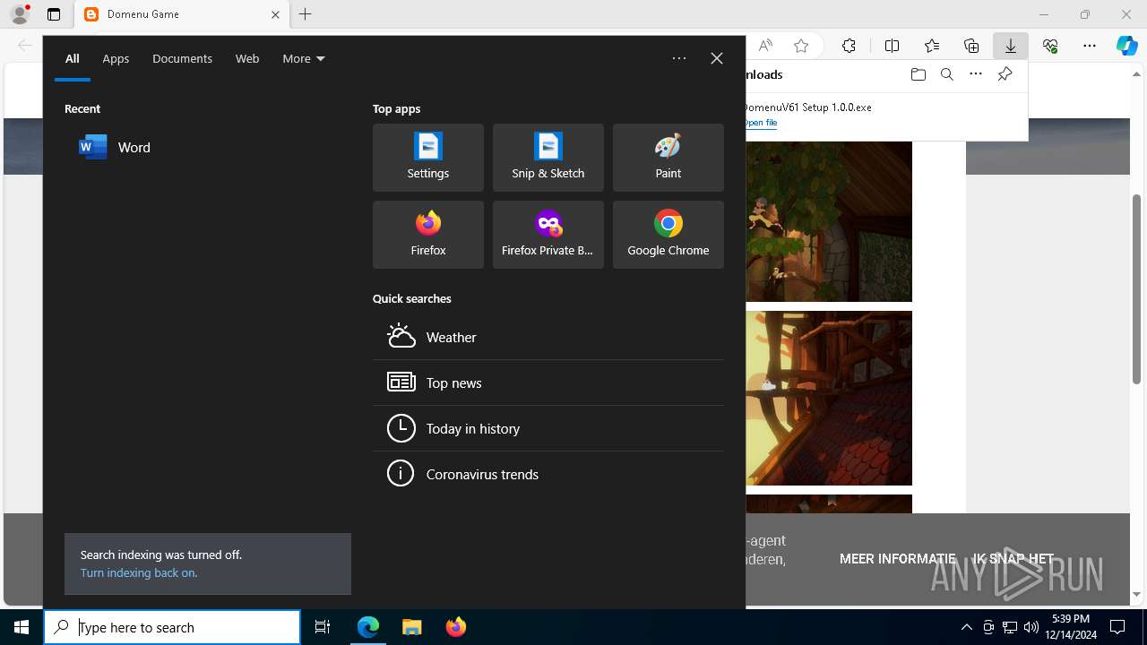Viewport: 1147px width, 645px height.
Task: Open Edge tab actions menu icon
Action: coord(54,14)
